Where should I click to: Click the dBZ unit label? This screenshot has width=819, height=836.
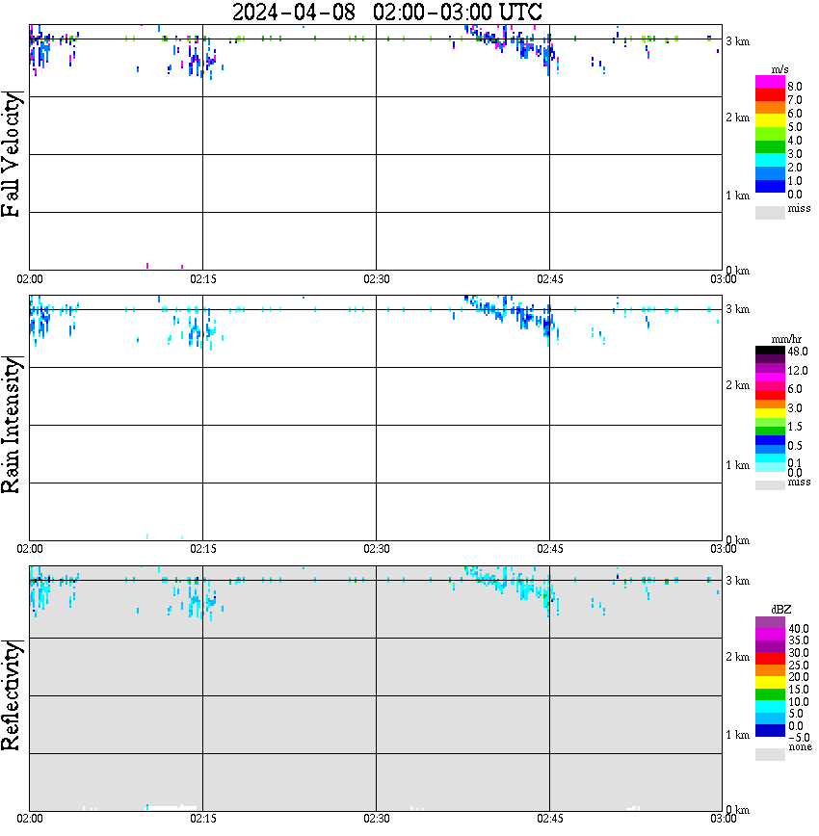[781, 610]
